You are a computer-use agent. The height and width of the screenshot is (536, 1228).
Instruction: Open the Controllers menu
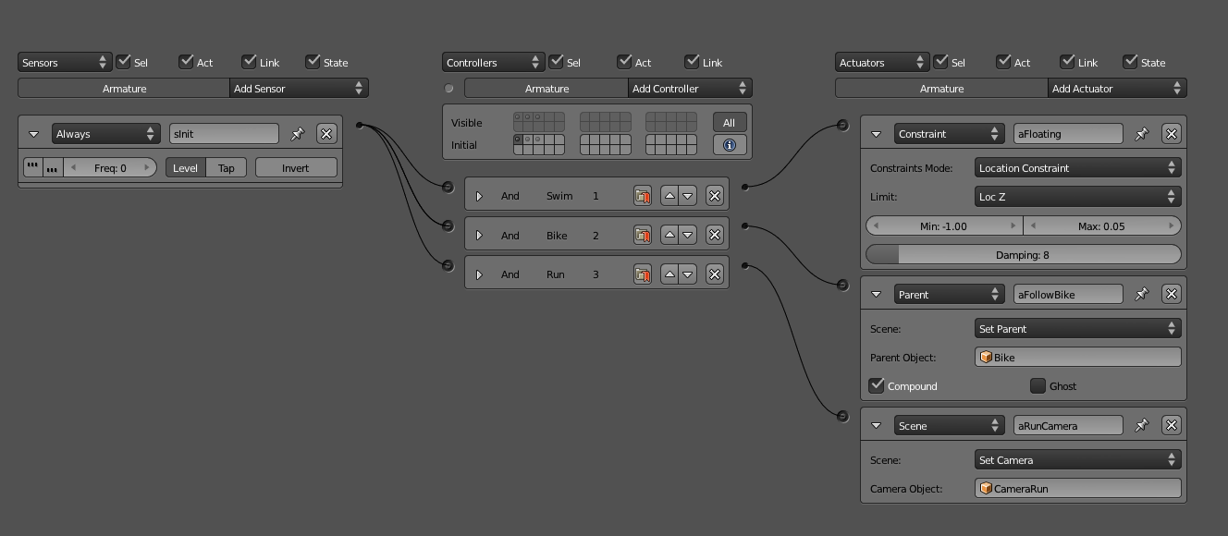point(493,63)
